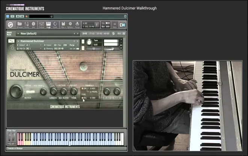
Task: Click the TONE knob
Action: pyautogui.click(x=74, y=91)
